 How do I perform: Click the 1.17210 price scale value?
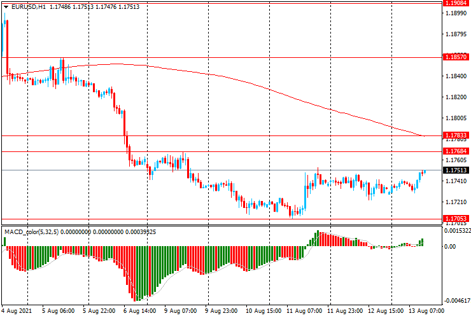456,202
